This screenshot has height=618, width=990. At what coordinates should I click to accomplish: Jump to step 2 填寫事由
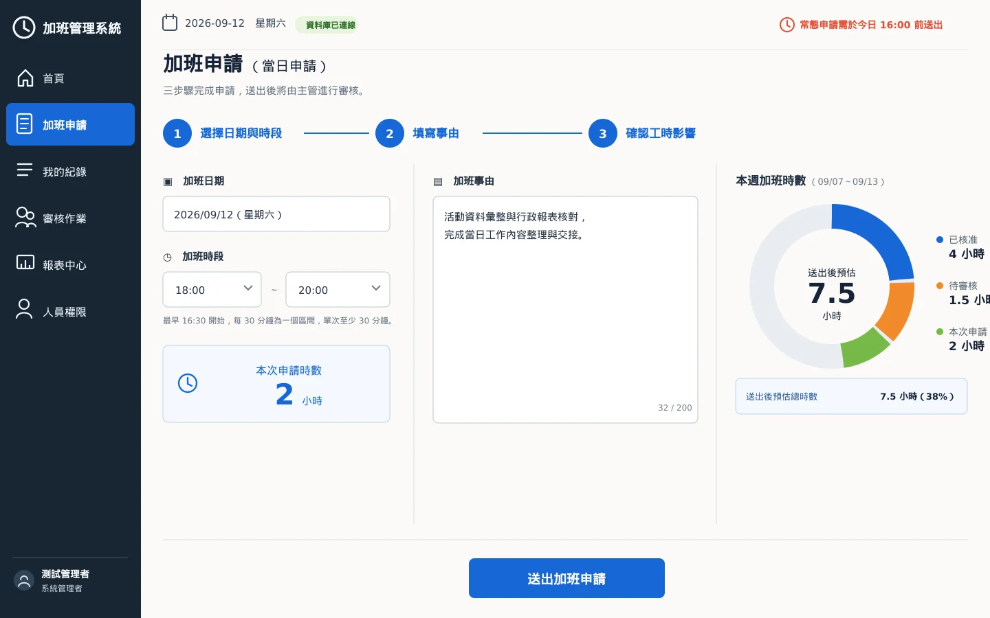pyautogui.click(x=417, y=133)
